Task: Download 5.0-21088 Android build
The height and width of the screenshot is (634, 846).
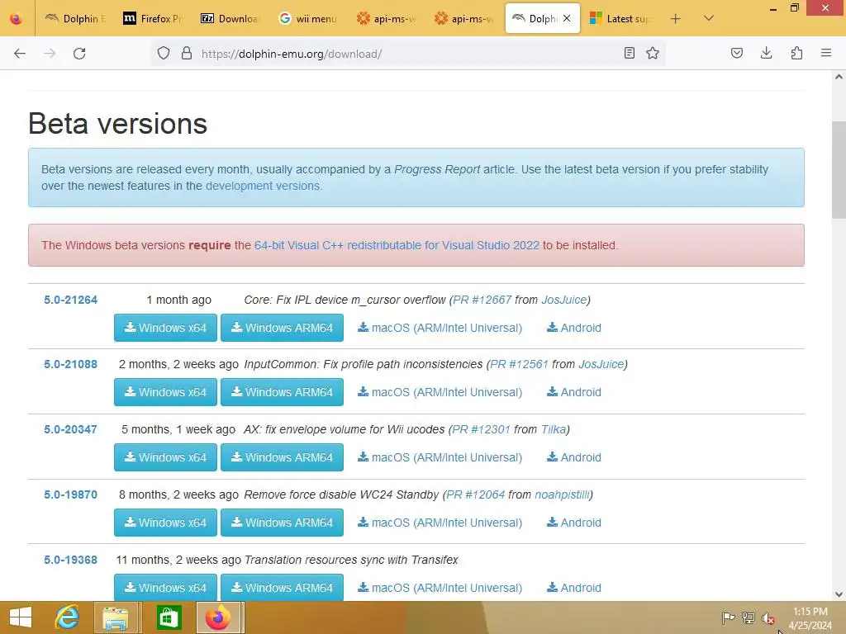Action: coord(574,392)
